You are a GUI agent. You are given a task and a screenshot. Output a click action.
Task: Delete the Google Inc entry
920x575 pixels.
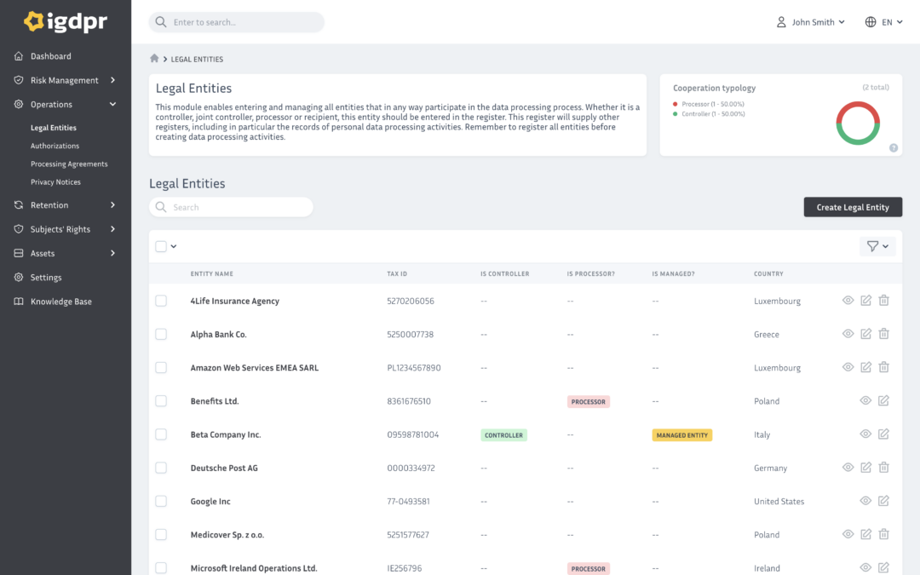tap(883, 501)
